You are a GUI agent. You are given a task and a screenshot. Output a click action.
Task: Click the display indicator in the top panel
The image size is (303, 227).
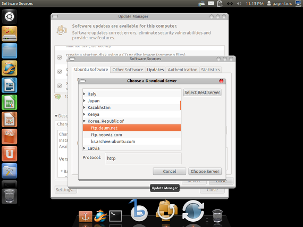click(x=298, y=4)
